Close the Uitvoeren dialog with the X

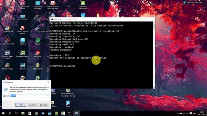49,82
